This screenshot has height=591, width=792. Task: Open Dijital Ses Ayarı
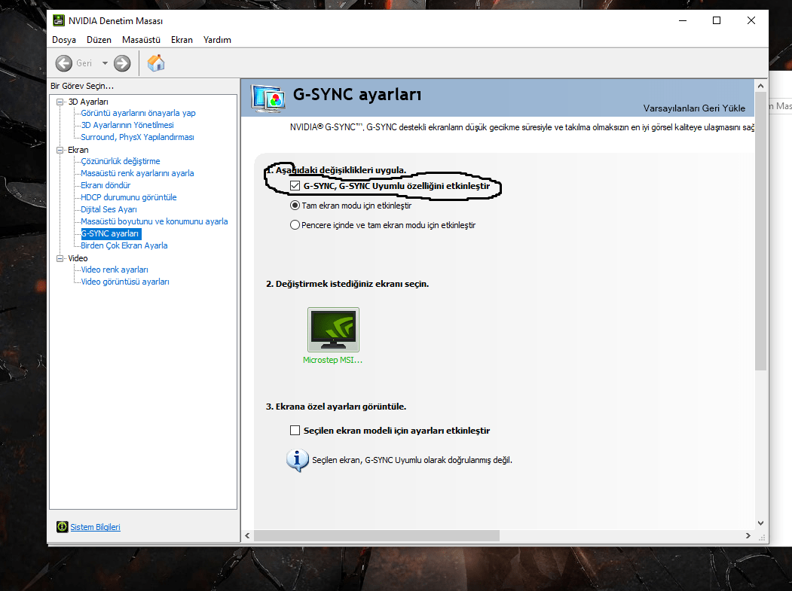click(109, 209)
